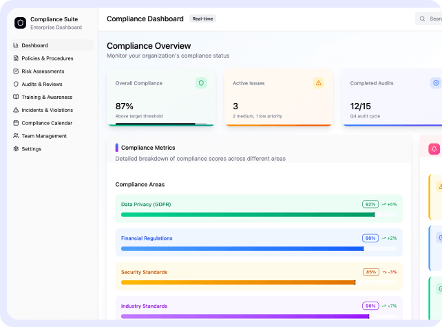Navigate to Training & Awareness
The width and height of the screenshot is (442, 327).
coord(47,97)
